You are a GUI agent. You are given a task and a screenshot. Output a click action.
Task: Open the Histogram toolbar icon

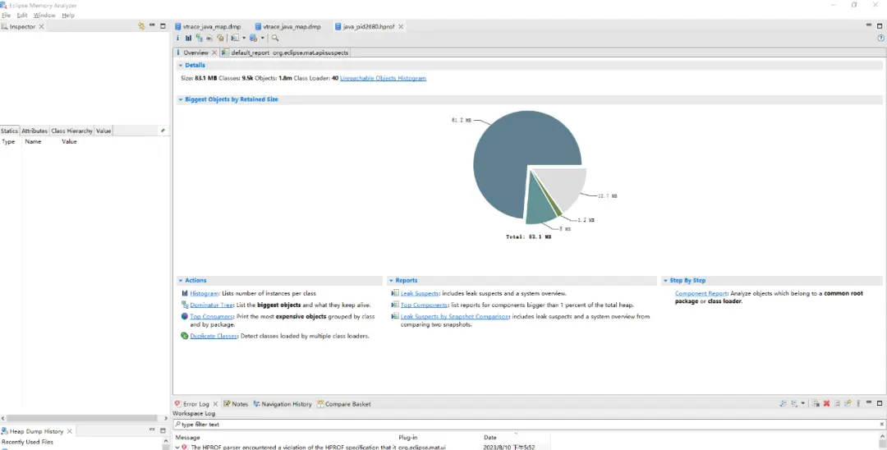pyautogui.click(x=188, y=38)
